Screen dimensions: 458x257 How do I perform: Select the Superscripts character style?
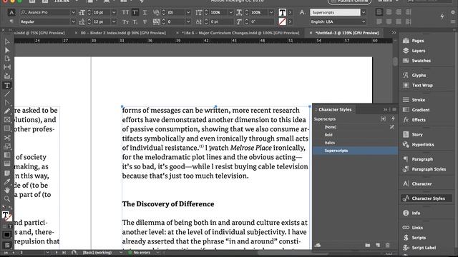[x=355, y=151]
